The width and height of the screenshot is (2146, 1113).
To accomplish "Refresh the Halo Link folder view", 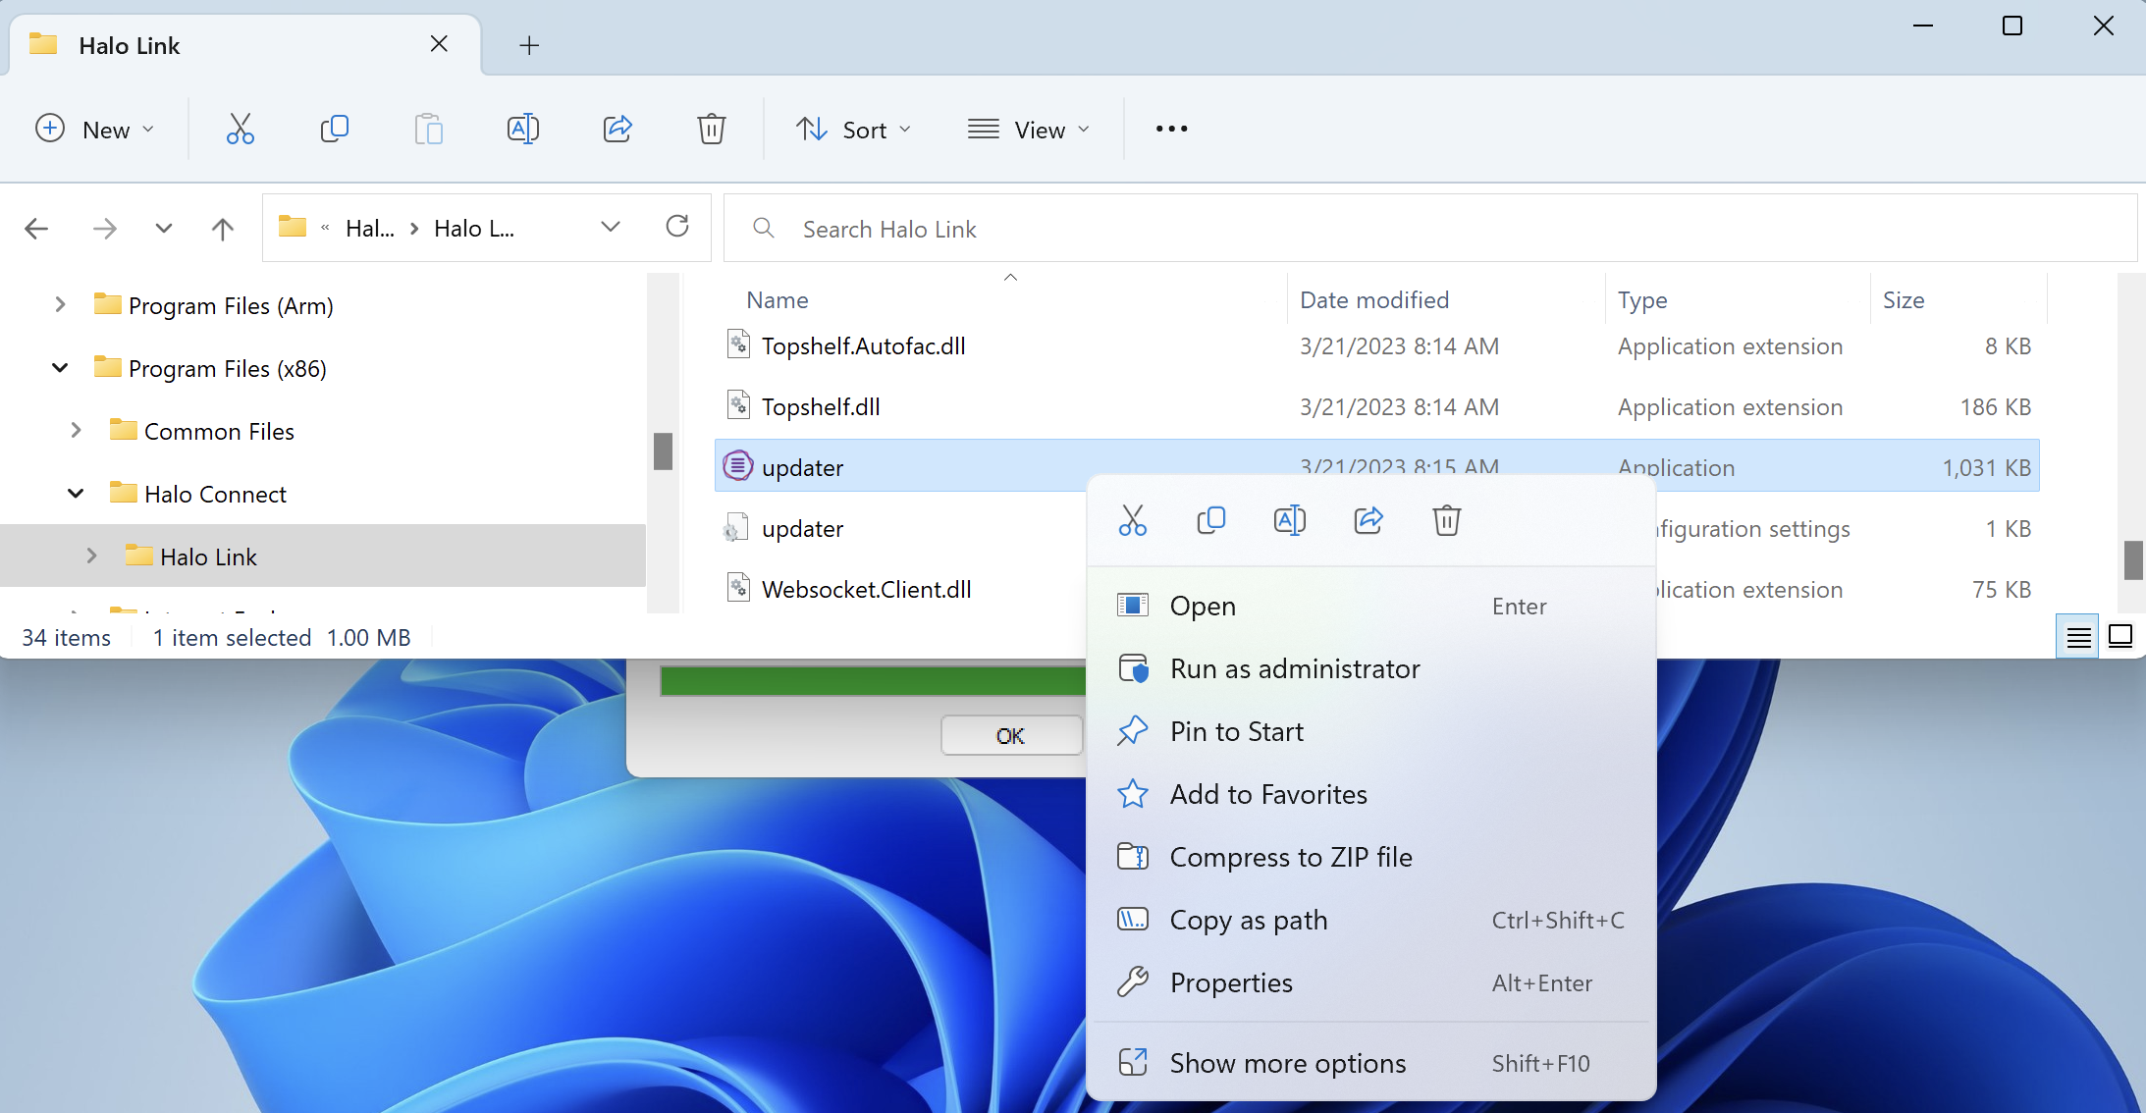I will coord(677,227).
